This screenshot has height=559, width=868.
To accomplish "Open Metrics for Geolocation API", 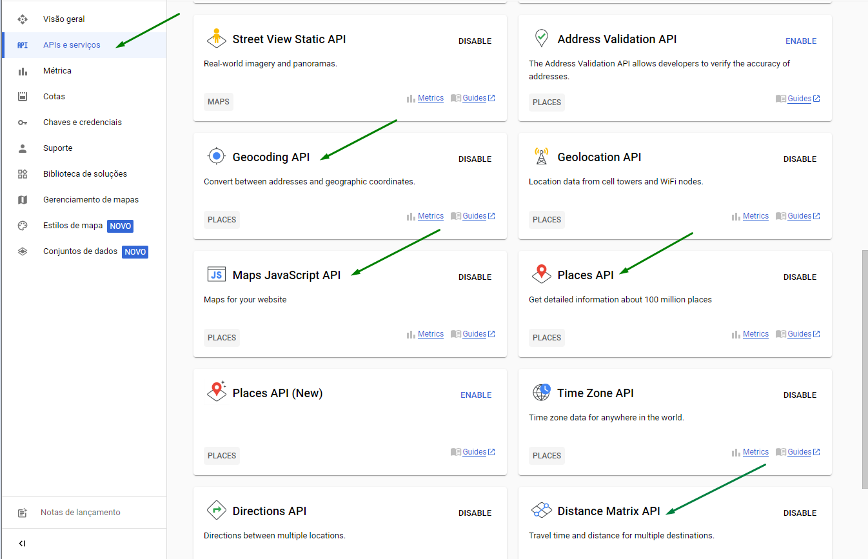I will pos(756,216).
